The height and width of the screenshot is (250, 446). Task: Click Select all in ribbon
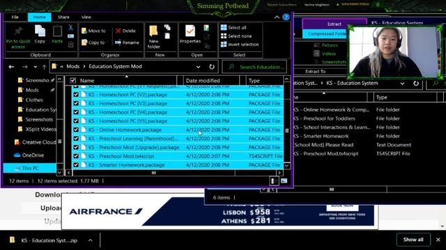pyautogui.click(x=233, y=28)
